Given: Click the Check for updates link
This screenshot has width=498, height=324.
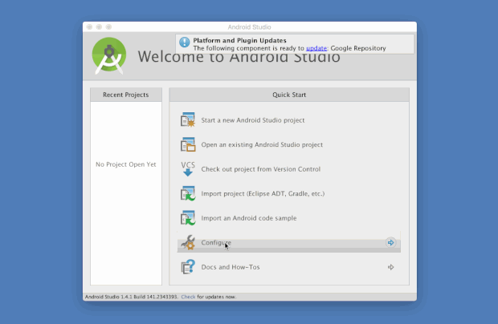Looking at the screenshot, I should pyautogui.click(x=188, y=297).
